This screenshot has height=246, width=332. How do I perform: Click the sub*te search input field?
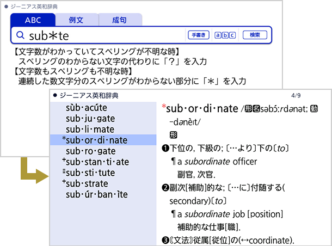[x=103, y=35]
